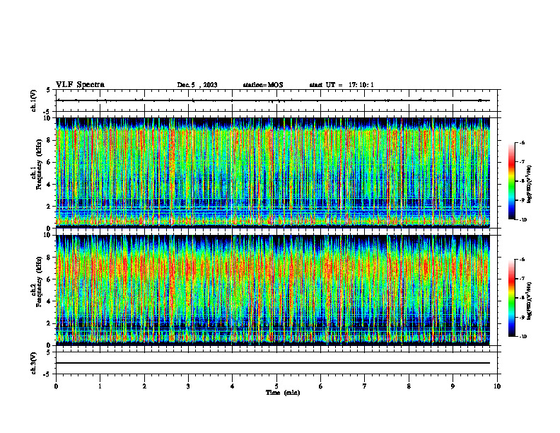The width and height of the screenshot is (560, 433).
Task: Click the "Time (min)" axis label
Action: click(283, 393)
